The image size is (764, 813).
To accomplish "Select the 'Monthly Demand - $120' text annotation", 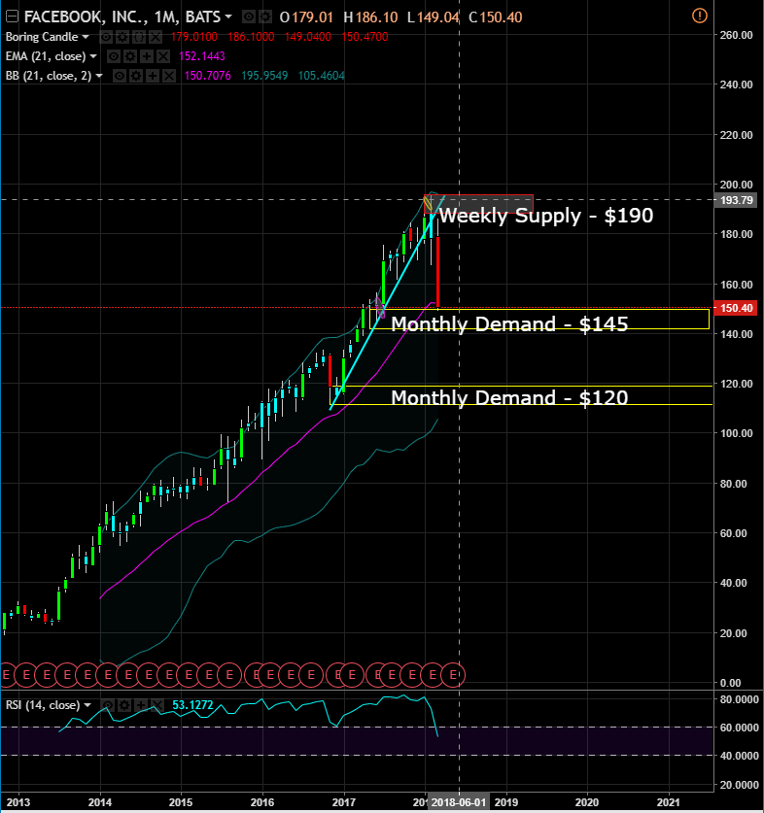I will click(x=509, y=397).
